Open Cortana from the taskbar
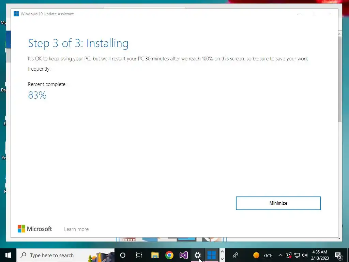The height and width of the screenshot is (262, 349). click(123, 255)
